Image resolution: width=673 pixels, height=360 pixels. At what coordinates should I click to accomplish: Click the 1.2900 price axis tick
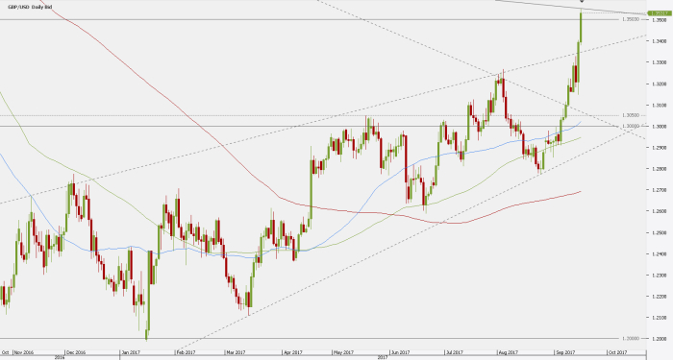tap(660, 148)
